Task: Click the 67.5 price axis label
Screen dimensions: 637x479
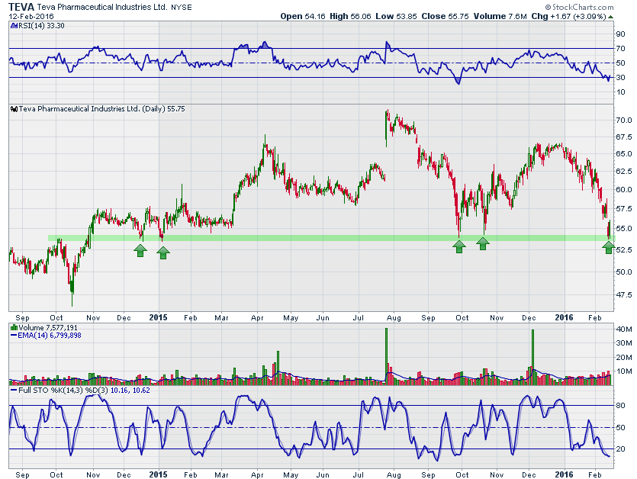Action: [x=624, y=137]
